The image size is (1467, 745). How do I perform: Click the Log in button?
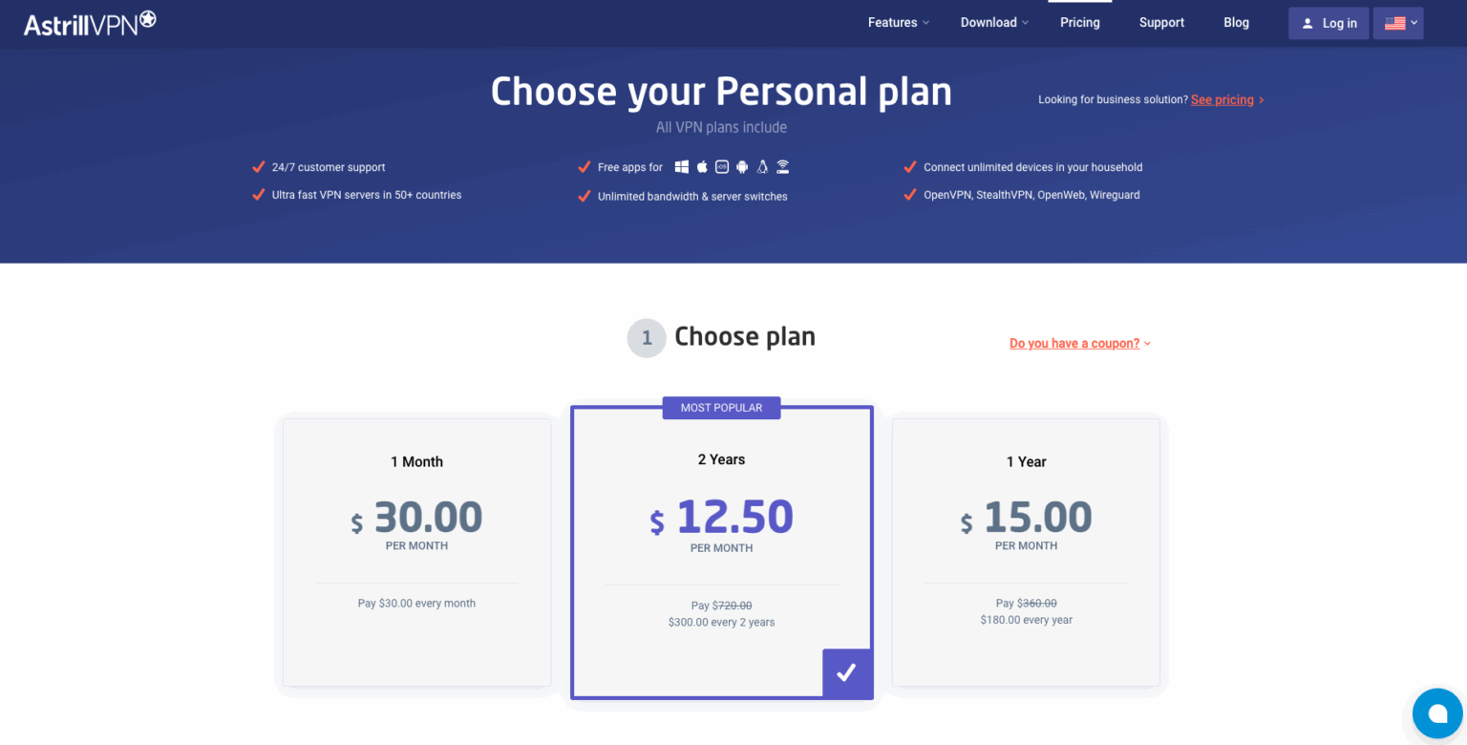(1329, 23)
